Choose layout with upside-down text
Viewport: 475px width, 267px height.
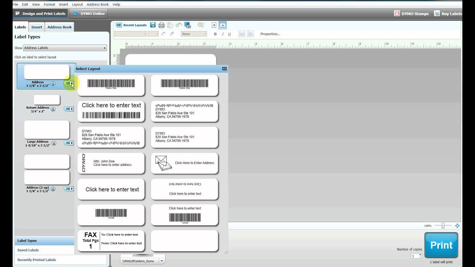click(x=184, y=189)
